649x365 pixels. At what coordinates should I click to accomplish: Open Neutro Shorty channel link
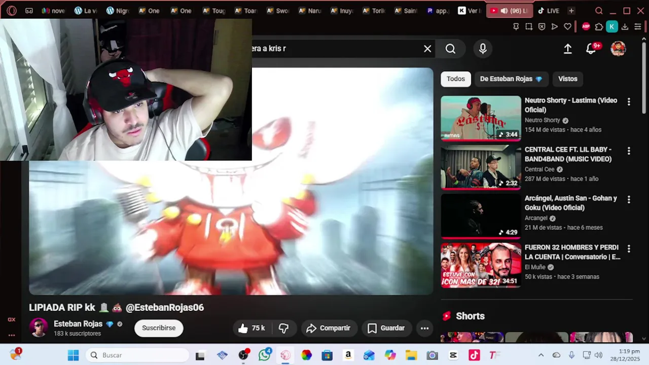[x=543, y=120]
